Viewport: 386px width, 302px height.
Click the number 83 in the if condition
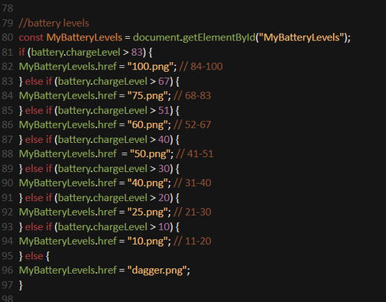[137, 52]
